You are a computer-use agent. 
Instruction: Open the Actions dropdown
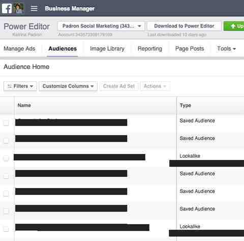[155, 86]
